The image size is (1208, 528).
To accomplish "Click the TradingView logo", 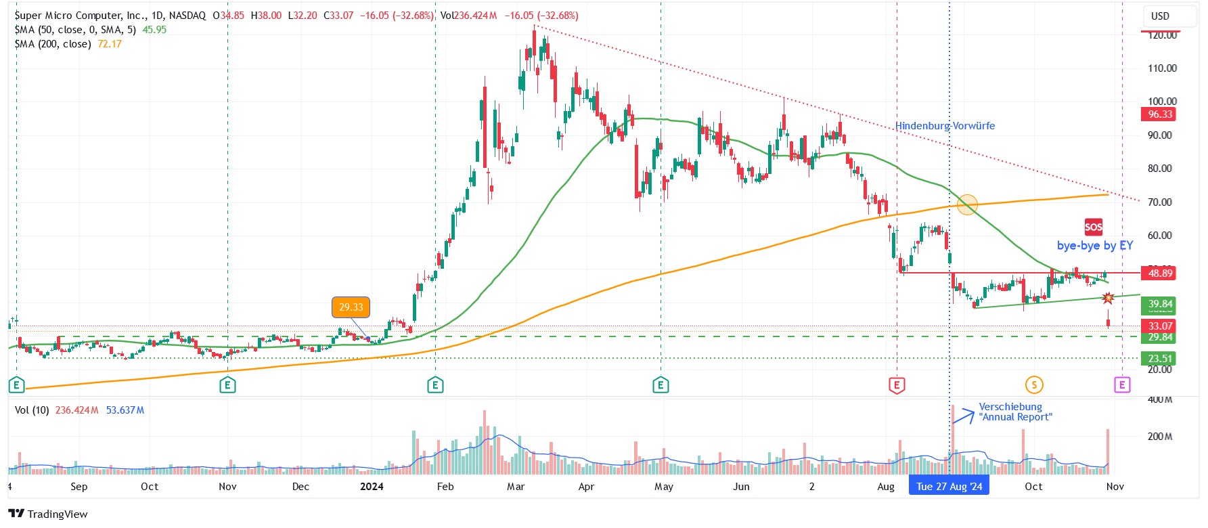I will (x=48, y=514).
